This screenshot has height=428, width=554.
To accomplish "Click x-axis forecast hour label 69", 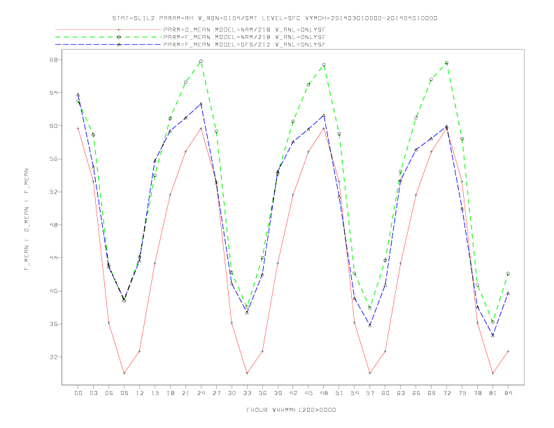I will [x=432, y=393].
